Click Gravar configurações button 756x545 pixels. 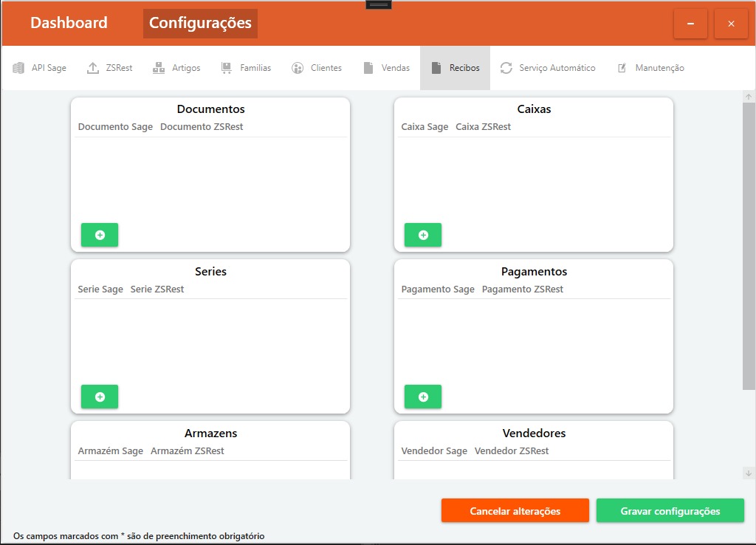(670, 511)
